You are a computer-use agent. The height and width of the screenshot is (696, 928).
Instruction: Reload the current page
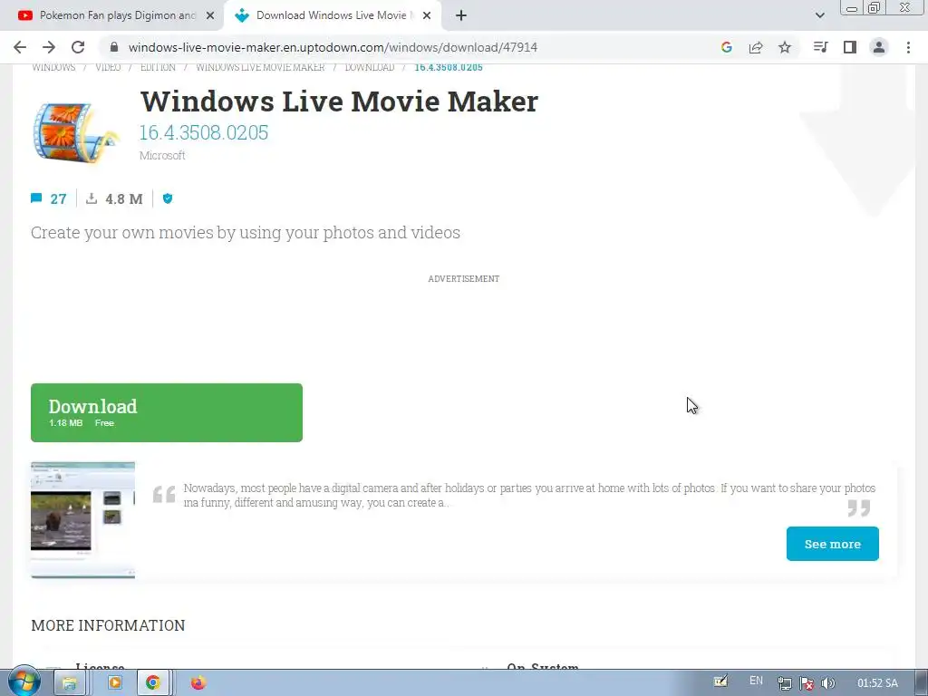pos(78,47)
